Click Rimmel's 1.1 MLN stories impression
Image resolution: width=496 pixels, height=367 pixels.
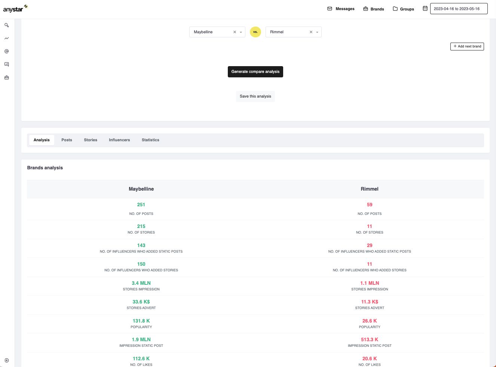tap(370, 283)
